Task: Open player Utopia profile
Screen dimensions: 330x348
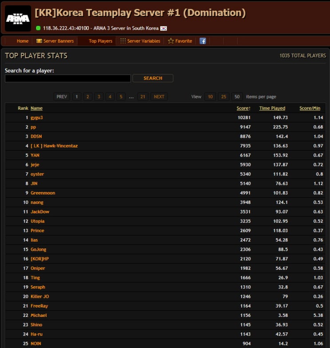Action: tap(37, 221)
